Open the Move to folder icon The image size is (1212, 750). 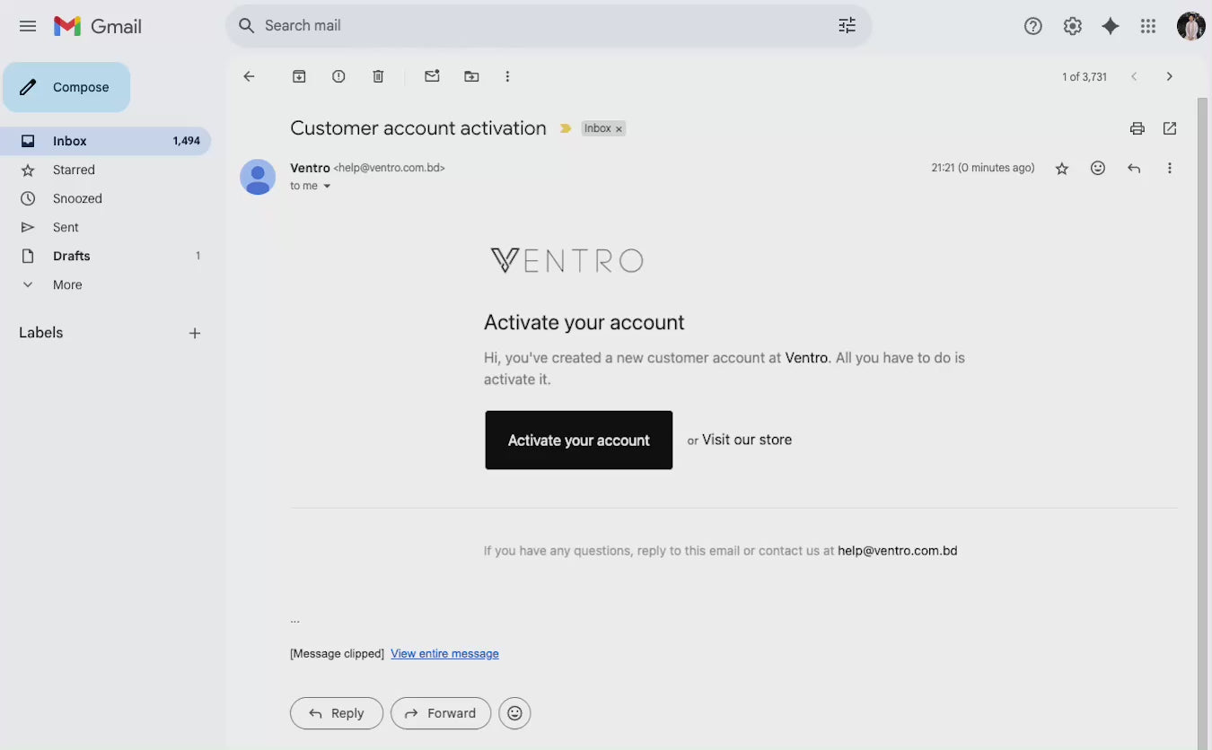pos(471,76)
